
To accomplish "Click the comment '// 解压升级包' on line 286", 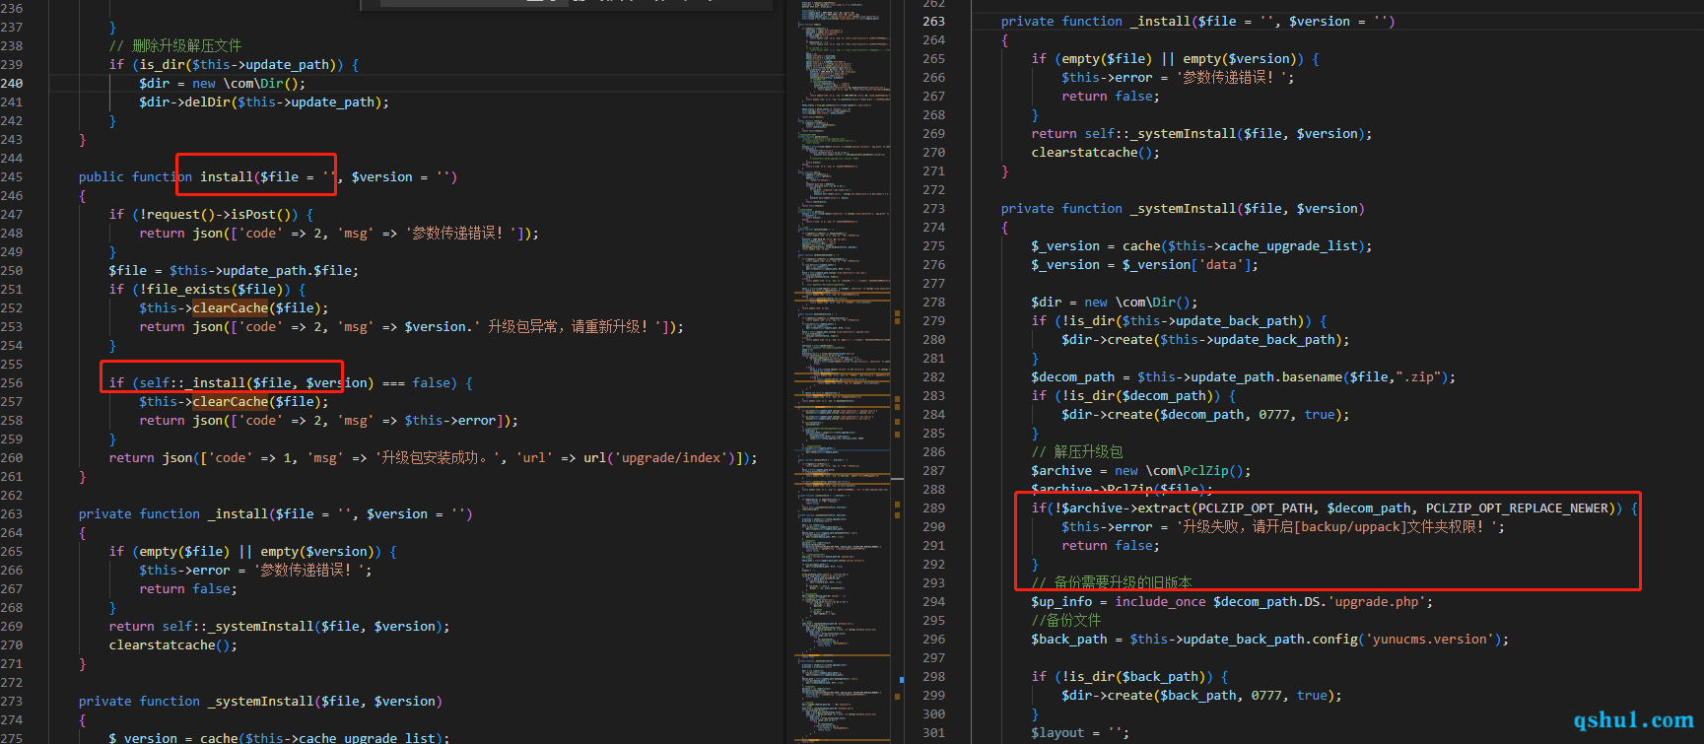I will (x=1077, y=451).
